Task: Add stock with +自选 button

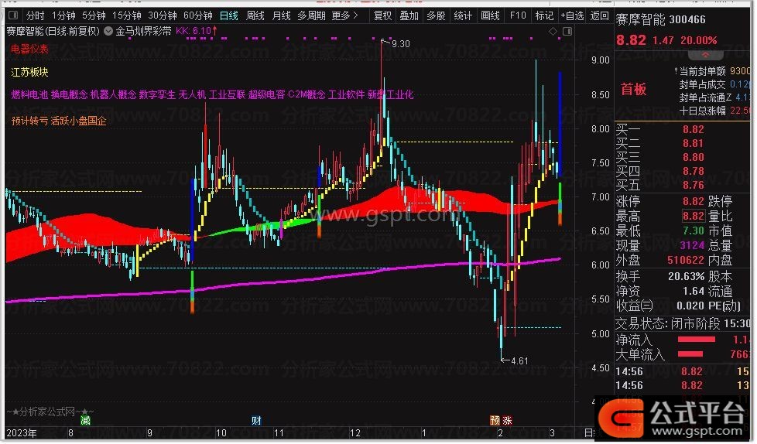Action: [572, 15]
